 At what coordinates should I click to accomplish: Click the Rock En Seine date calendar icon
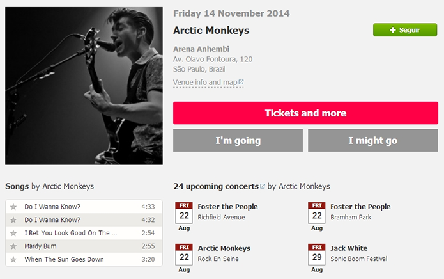(x=184, y=254)
